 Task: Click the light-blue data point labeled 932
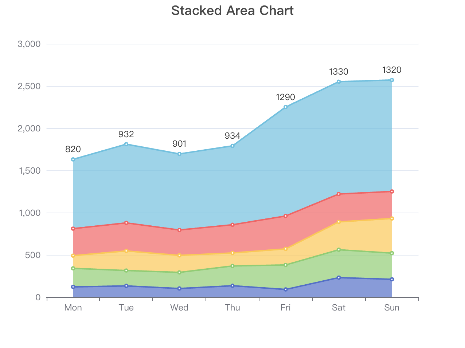(x=126, y=144)
